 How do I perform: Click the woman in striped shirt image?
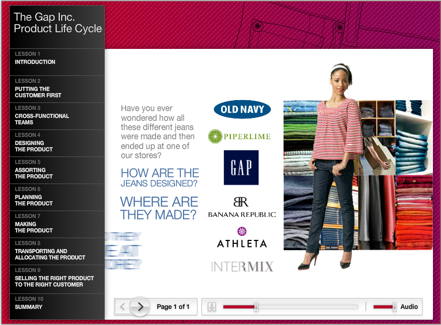pos(331,167)
